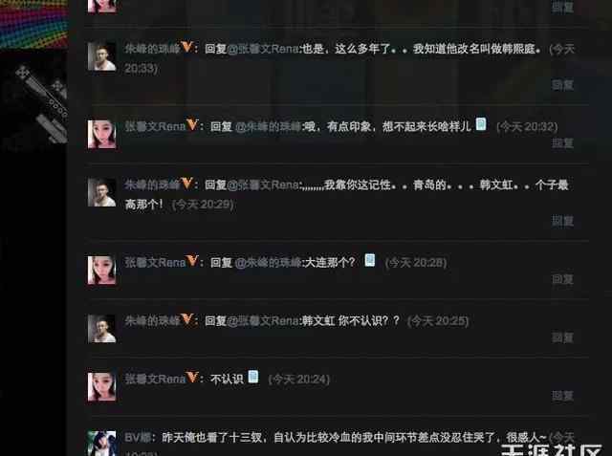
Task: Click 回复 link for the 20:33 comment
Action: (x=562, y=85)
